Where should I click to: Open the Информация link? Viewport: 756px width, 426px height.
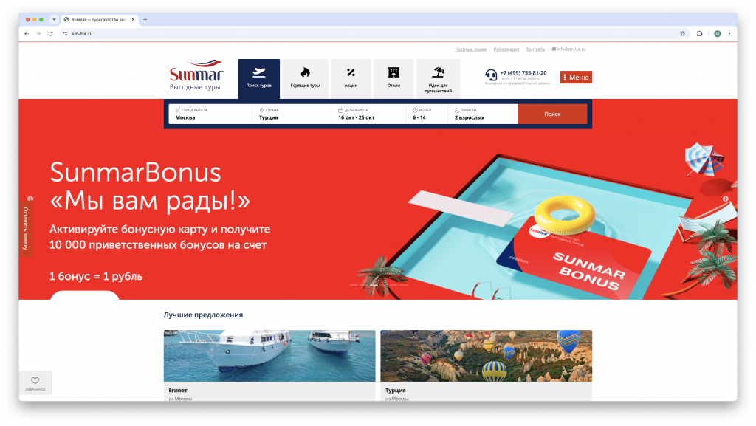[x=506, y=49]
